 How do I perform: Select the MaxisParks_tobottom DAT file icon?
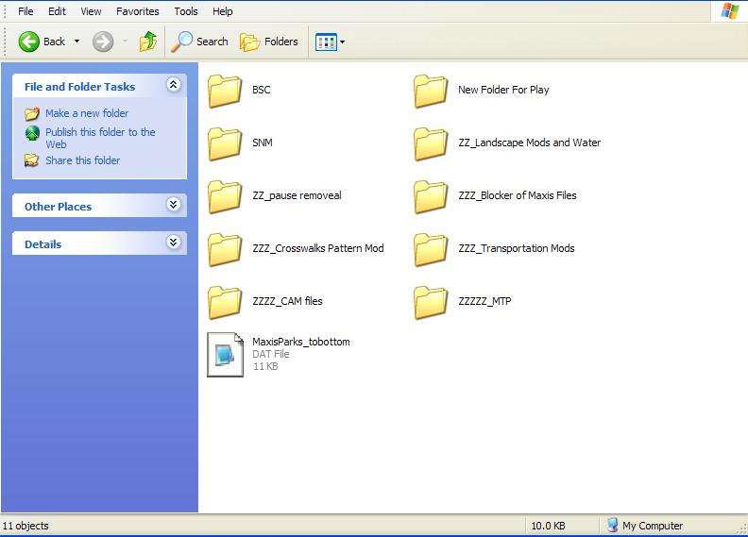coord(225,355)
